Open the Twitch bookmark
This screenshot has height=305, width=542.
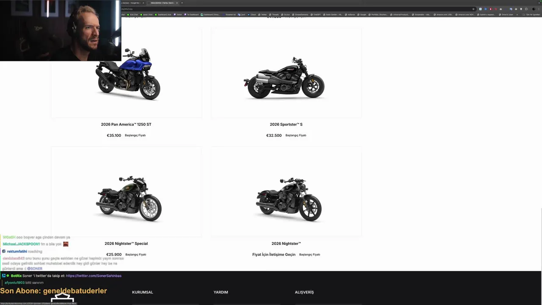[177, 14]
